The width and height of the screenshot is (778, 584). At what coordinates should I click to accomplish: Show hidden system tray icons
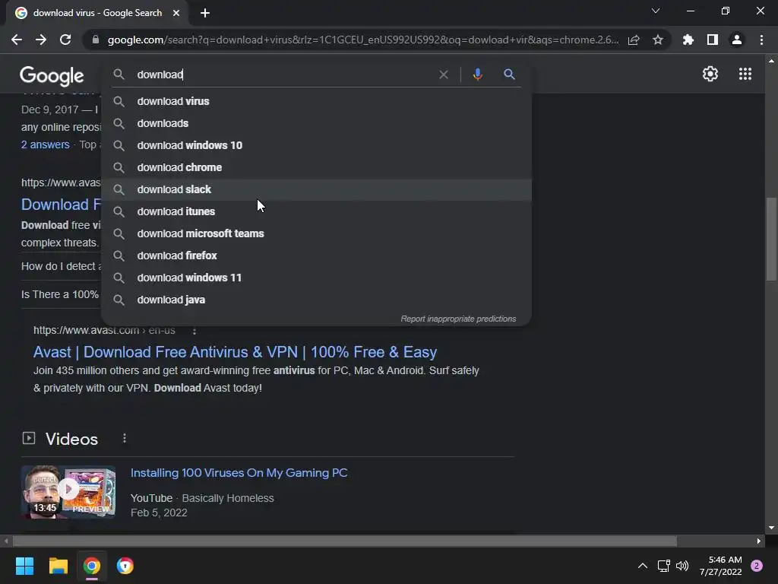tap(643, 566)
